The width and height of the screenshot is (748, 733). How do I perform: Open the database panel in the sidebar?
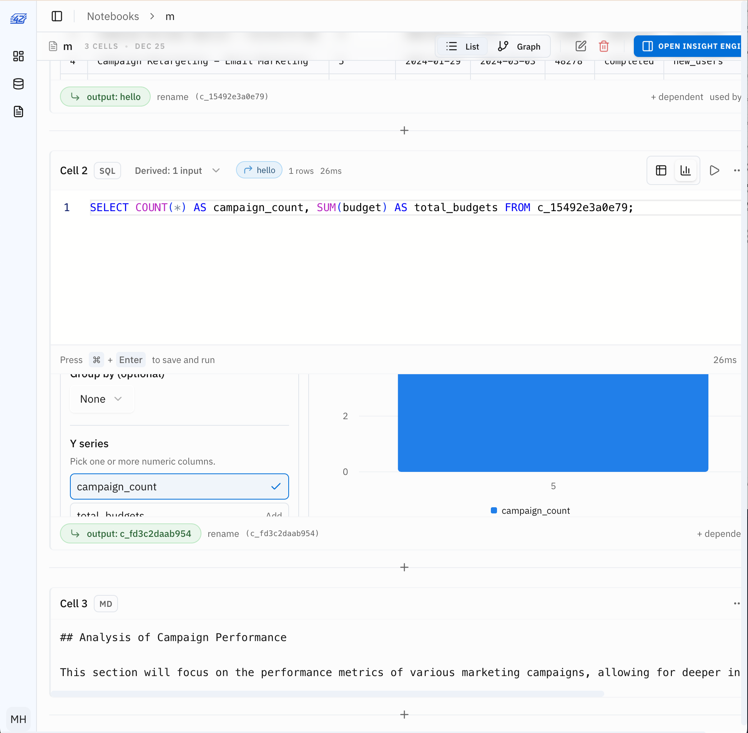coord(18,84)
